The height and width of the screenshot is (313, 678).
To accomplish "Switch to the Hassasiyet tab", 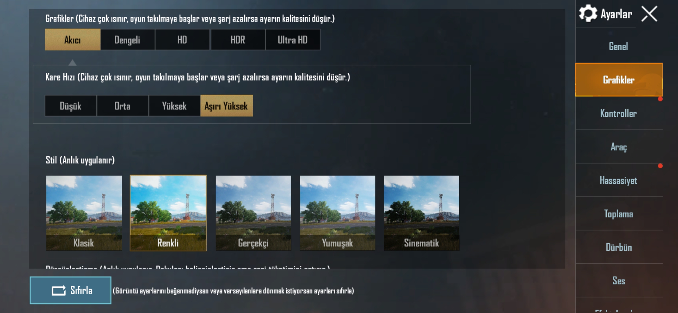I will point(619,180).
